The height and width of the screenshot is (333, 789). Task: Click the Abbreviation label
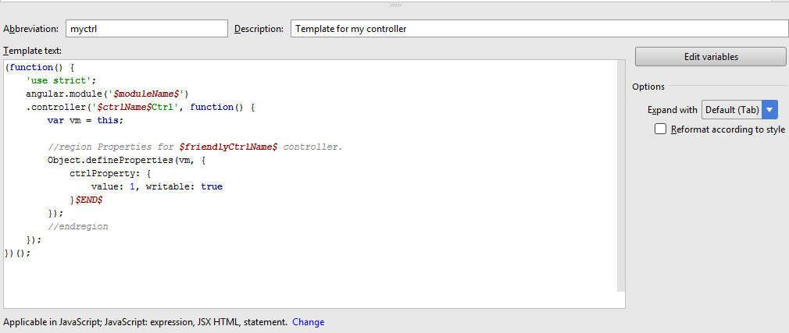[30, 29]
